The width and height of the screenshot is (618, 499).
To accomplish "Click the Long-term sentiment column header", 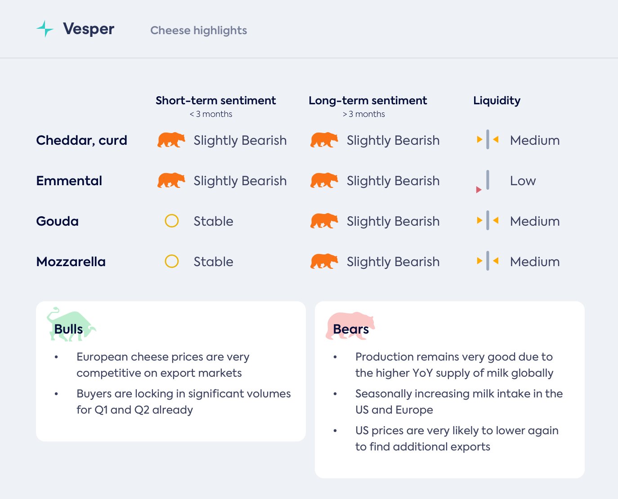I will tap(367, 101).
